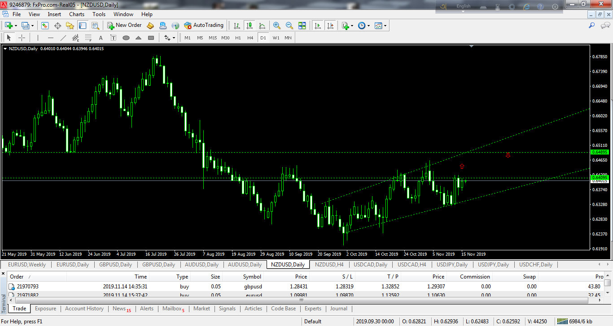613x326 pixels.
Task: Launch MetaEditor from the toolbar
Action: click(150, 26)
